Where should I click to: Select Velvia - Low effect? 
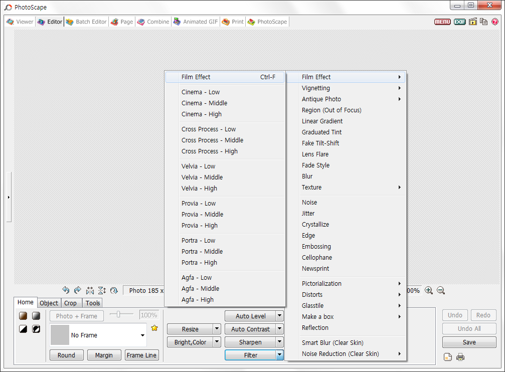pyautogui.click(x=225, y=166)
